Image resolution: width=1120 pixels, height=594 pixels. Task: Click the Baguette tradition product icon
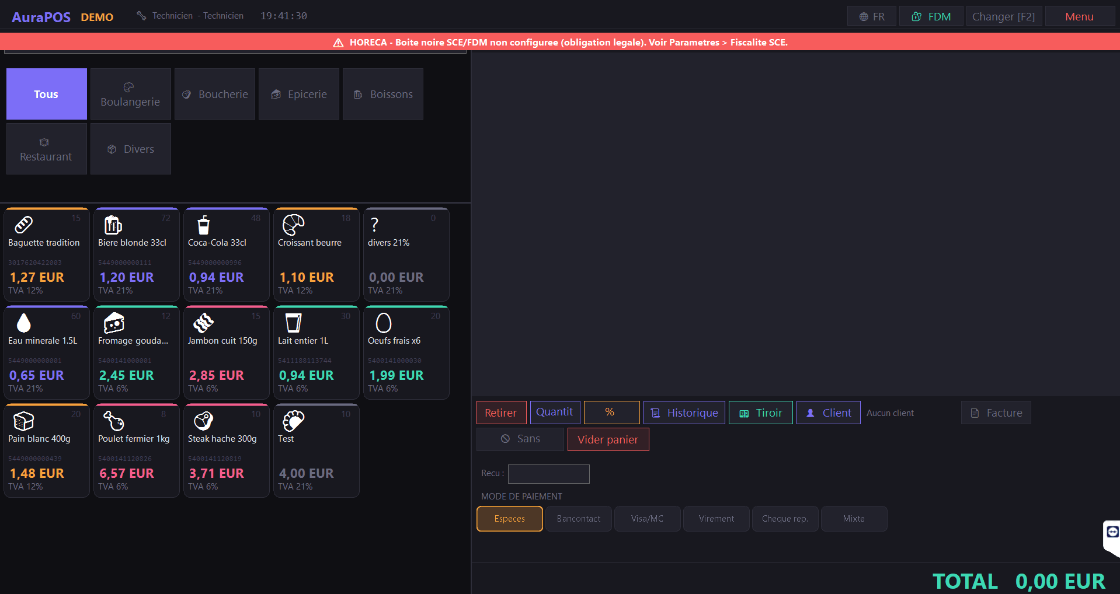point(23,225)
